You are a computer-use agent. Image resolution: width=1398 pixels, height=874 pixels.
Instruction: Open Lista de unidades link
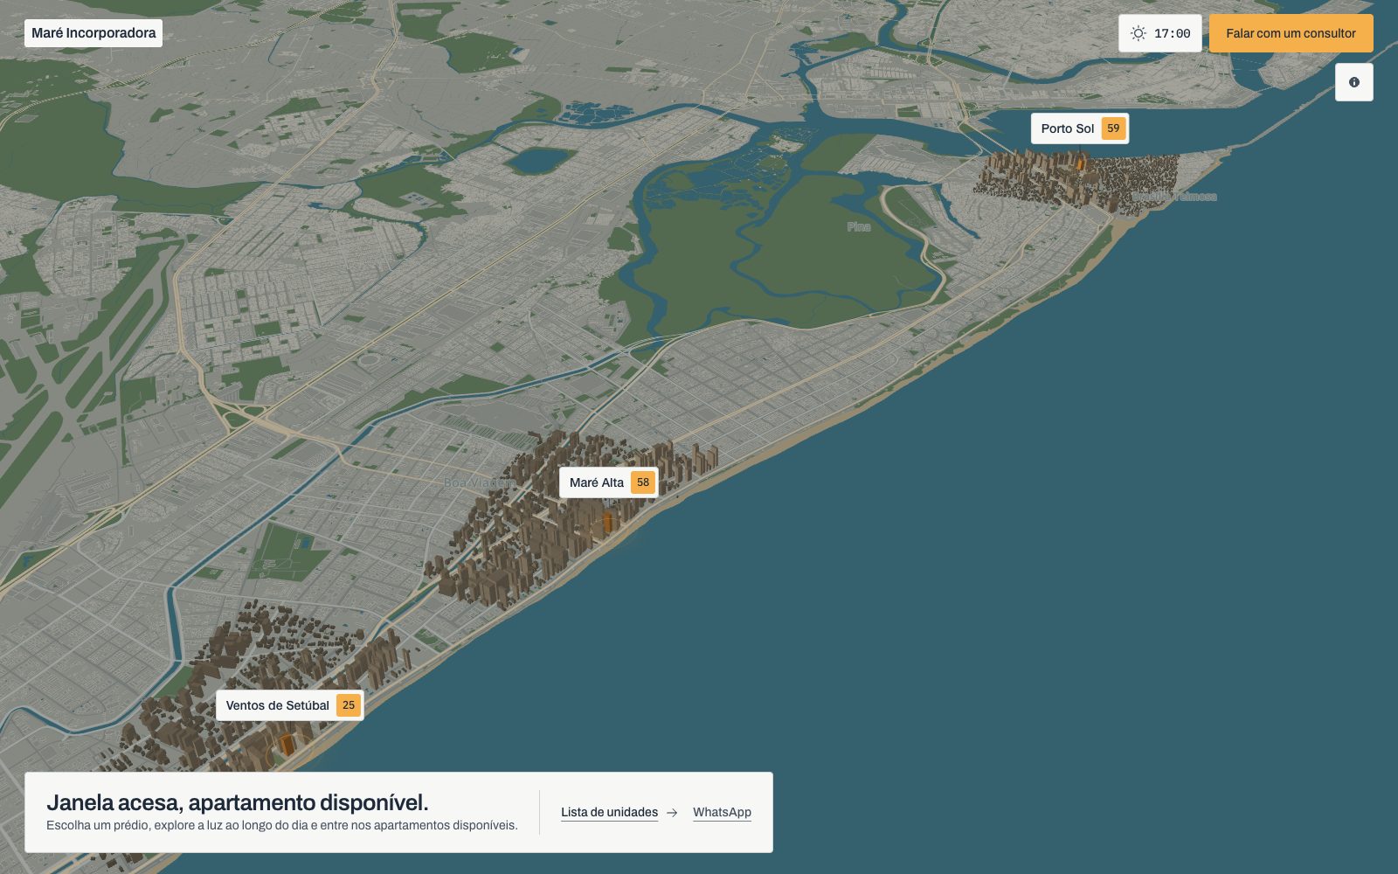click(x=609, y=812)
